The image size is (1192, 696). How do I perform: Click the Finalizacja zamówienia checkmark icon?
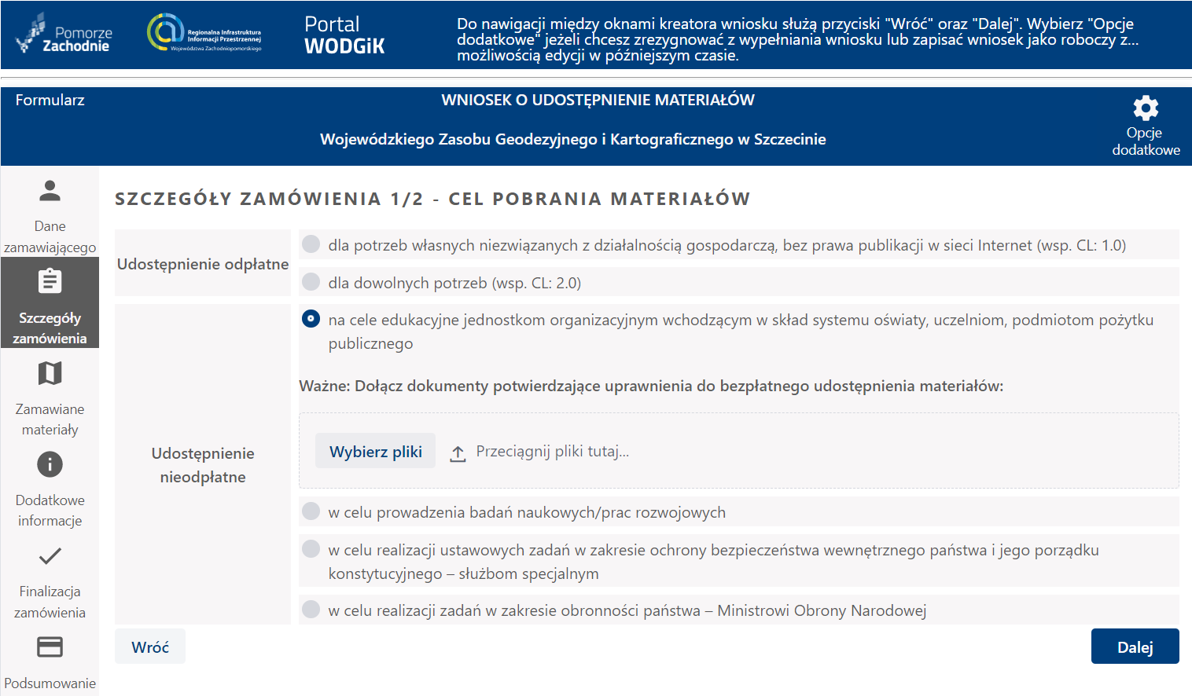point(50,555)
